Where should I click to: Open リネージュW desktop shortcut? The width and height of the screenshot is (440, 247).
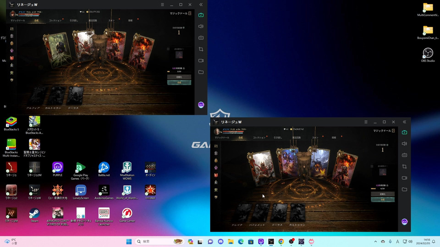[34, 192]
